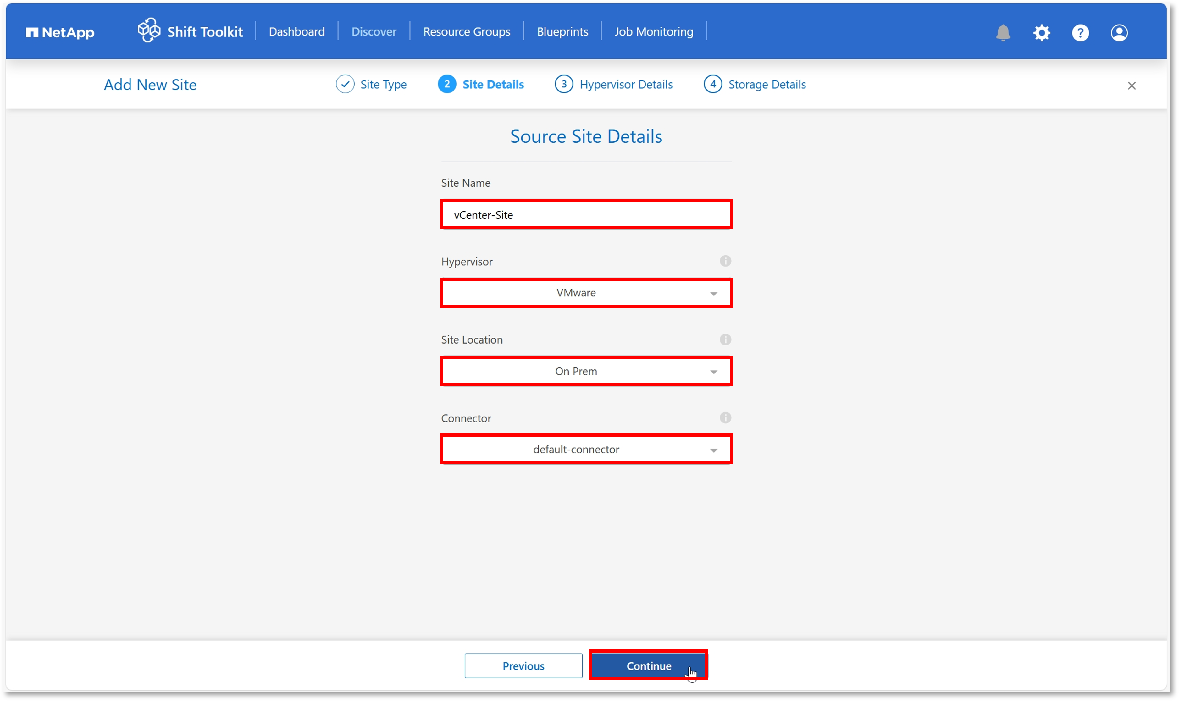Click the Shift Toolkit title
This screenshot has height=701, width=1179.
click(x=205, y=32)
